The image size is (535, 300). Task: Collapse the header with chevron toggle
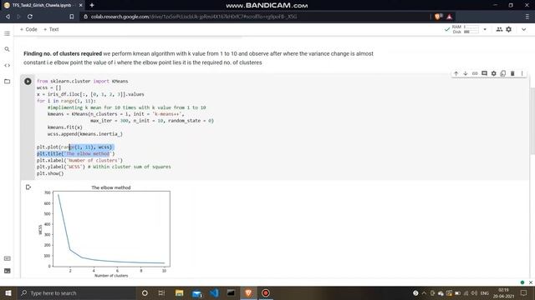[x=524, y=29]
